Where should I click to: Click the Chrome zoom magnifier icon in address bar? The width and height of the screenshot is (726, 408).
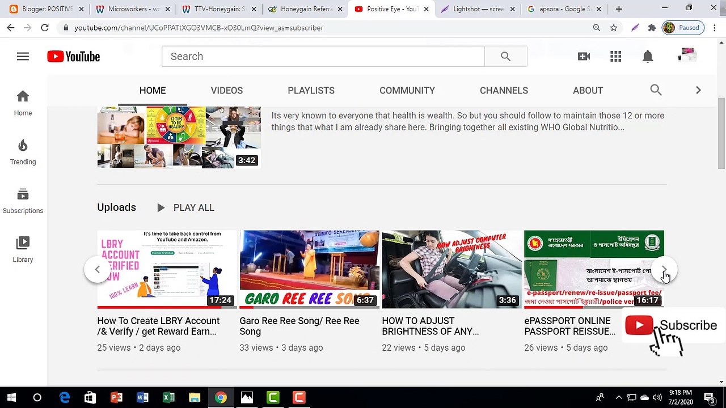[x=596, y=28]
